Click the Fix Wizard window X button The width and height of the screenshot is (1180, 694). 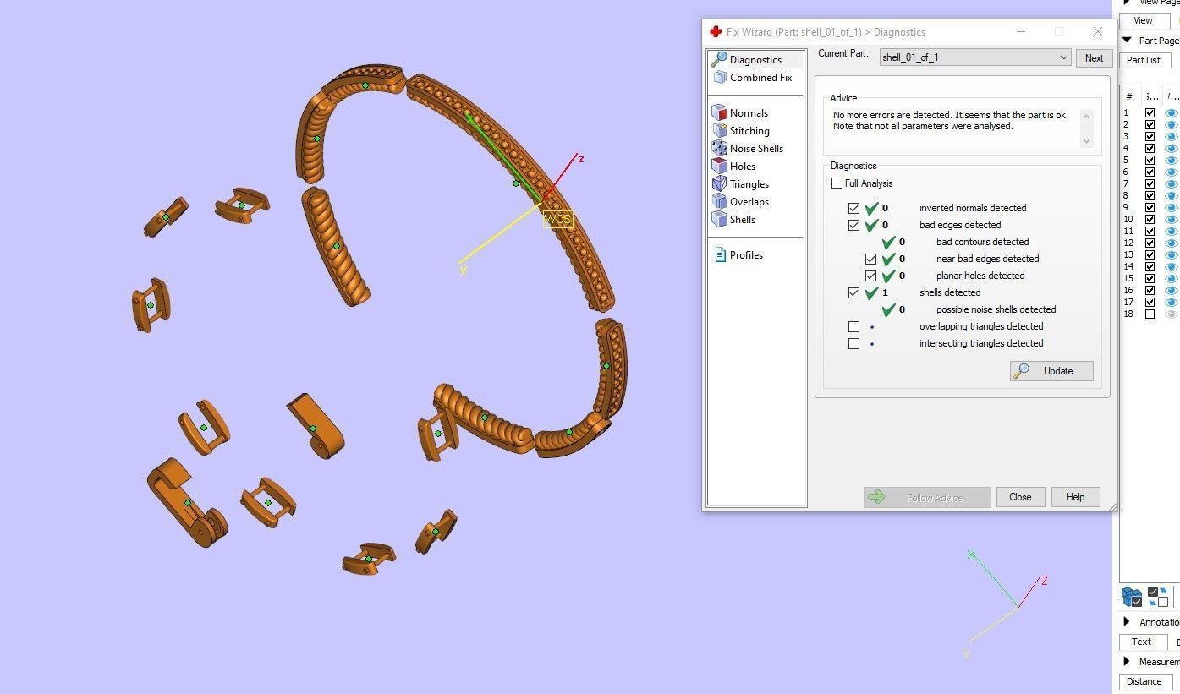[x=1098, y=32]
